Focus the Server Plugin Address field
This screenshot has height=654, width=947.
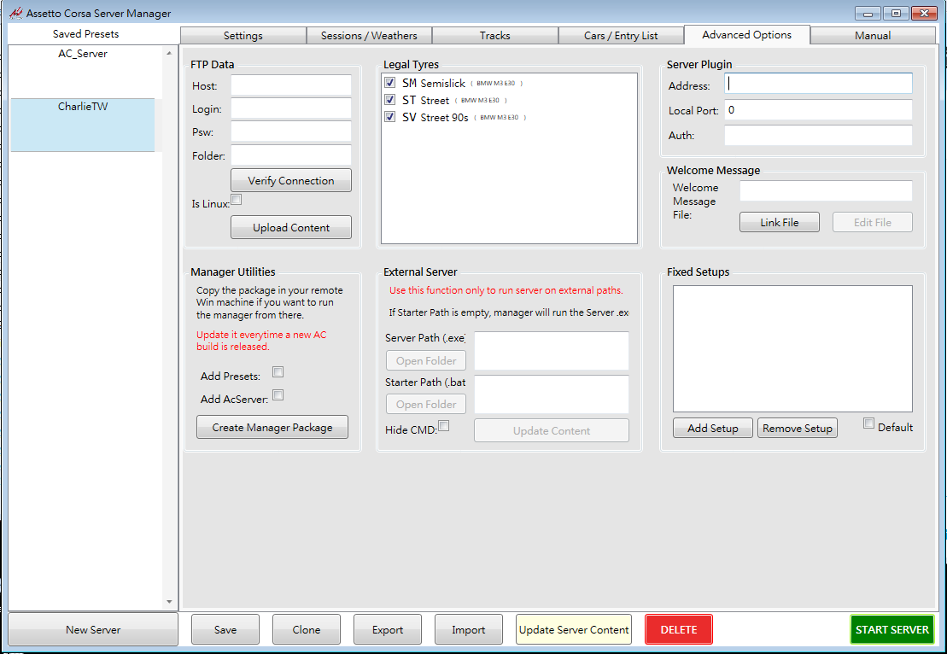pyautogui.click(x=818, y=84)
